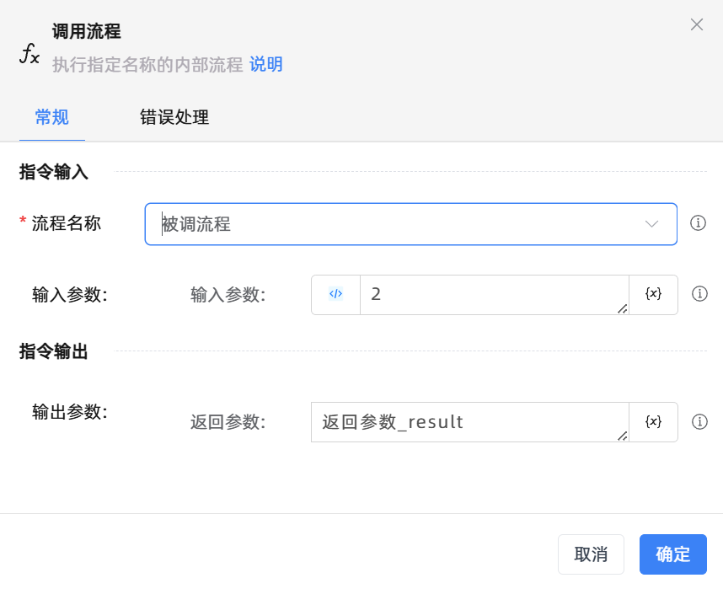This screenshot has width=723, height=594.
Task: Select the 常规 tab
Action: click(x=51, y=118)
